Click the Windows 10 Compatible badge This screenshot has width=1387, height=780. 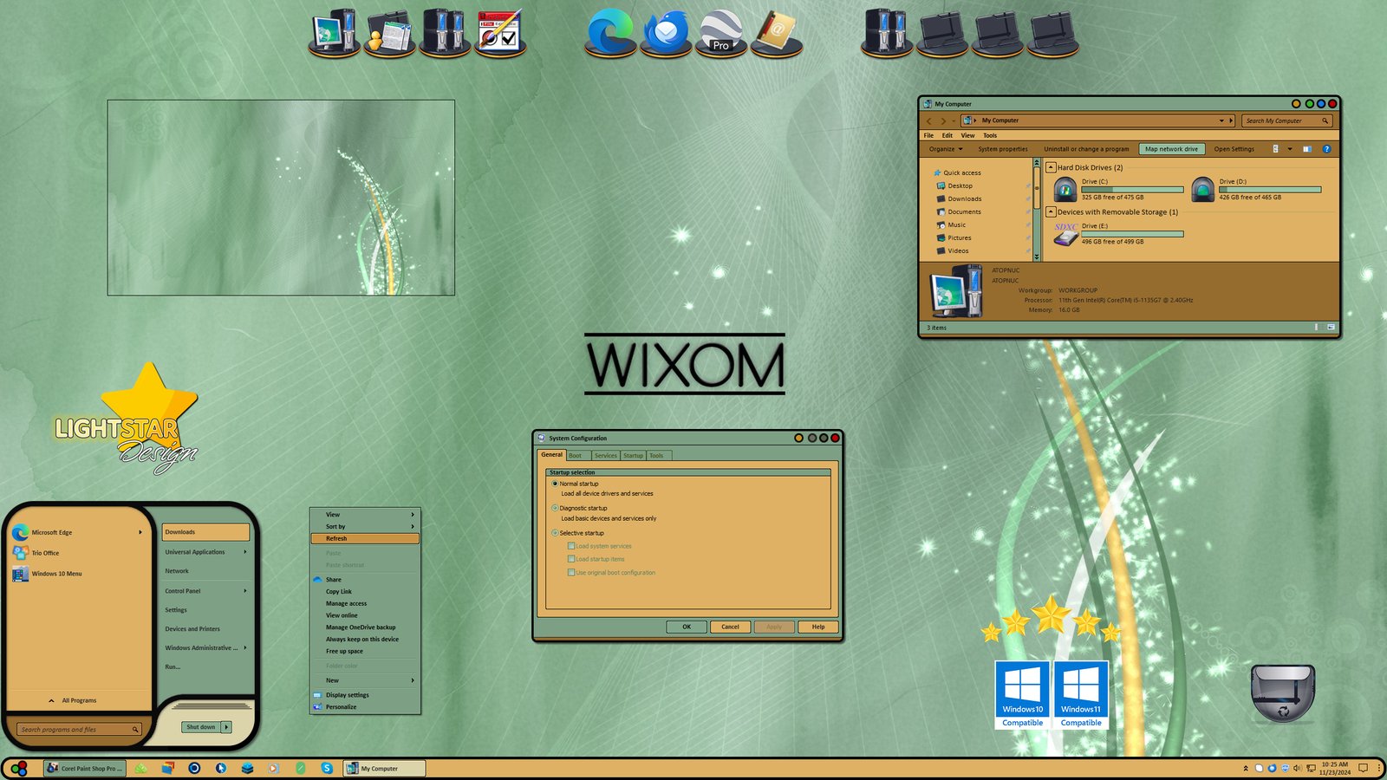(x=1023, y=695)
